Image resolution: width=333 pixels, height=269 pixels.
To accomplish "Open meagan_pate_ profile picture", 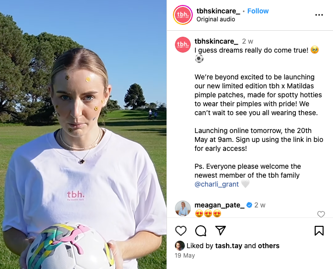I will 183,208.
